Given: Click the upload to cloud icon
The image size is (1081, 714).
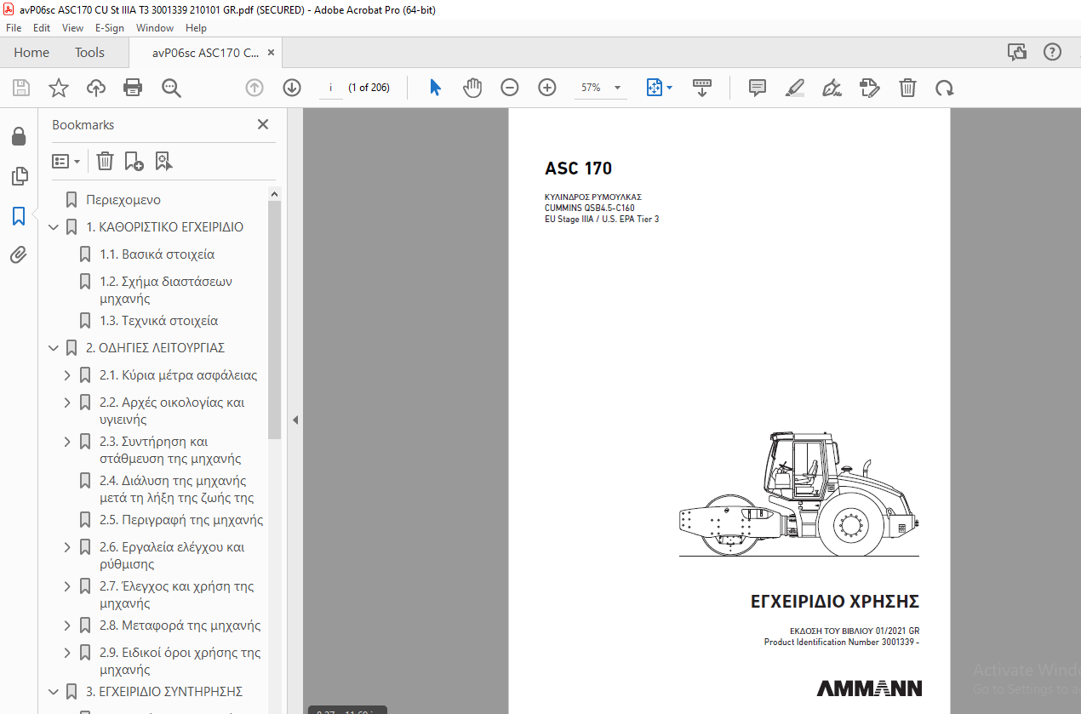Looking at the screenshot, I should 96,88.
